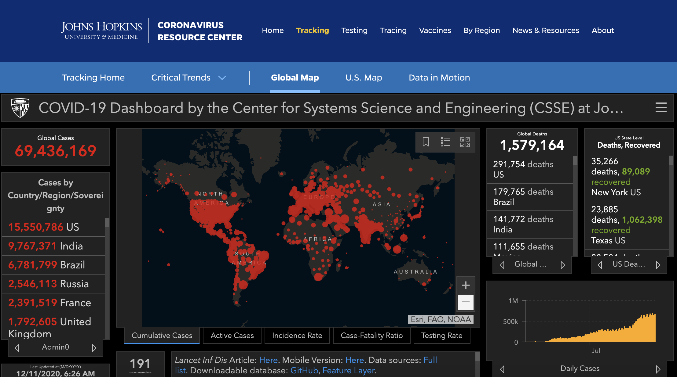The width and height of the screenshot is (677, 377).
Task: Open the map legend list icon
Action: 445,142
